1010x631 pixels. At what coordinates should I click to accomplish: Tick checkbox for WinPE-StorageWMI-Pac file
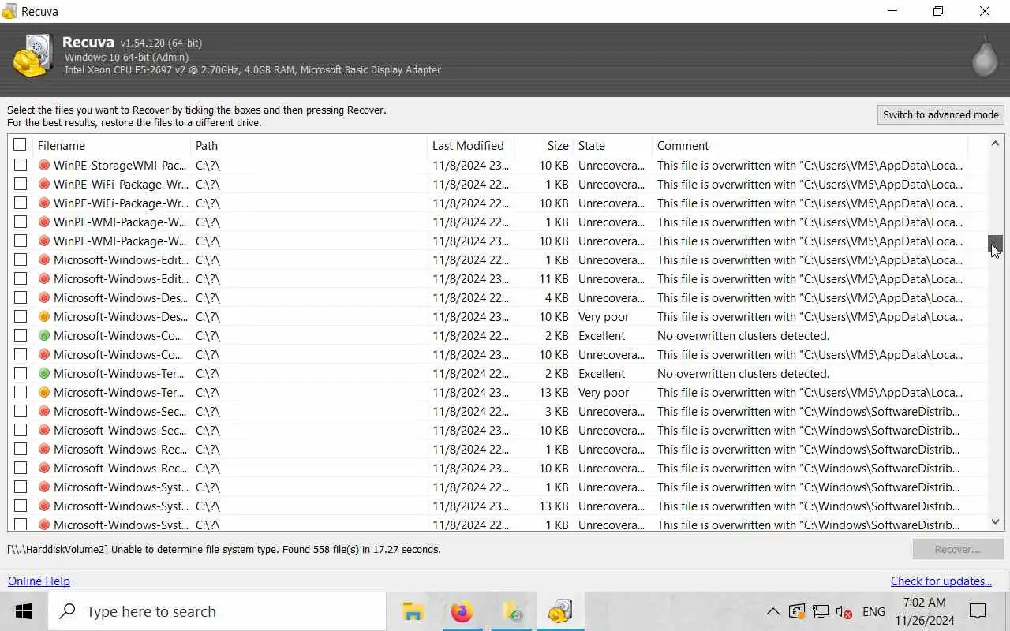click(x=21, y=166)
